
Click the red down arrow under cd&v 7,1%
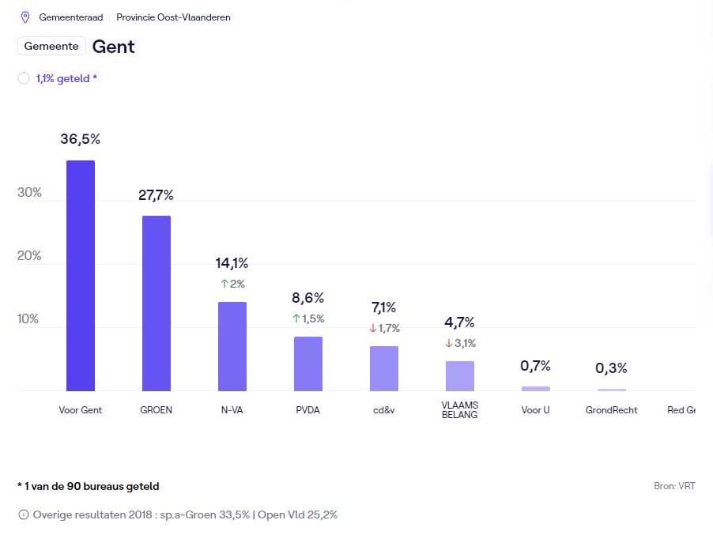pos(373,329)
